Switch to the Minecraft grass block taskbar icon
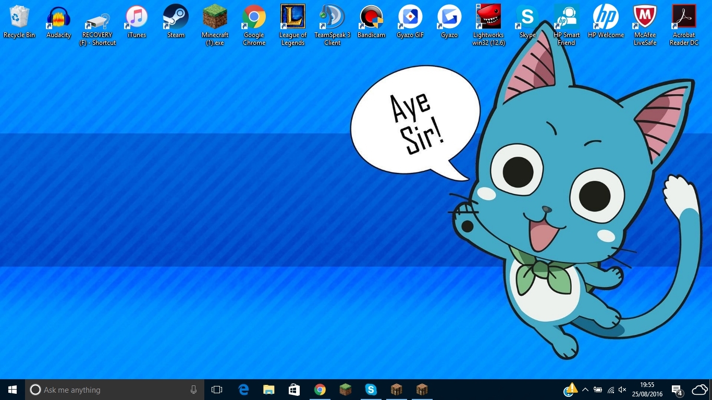 (346, 390)
